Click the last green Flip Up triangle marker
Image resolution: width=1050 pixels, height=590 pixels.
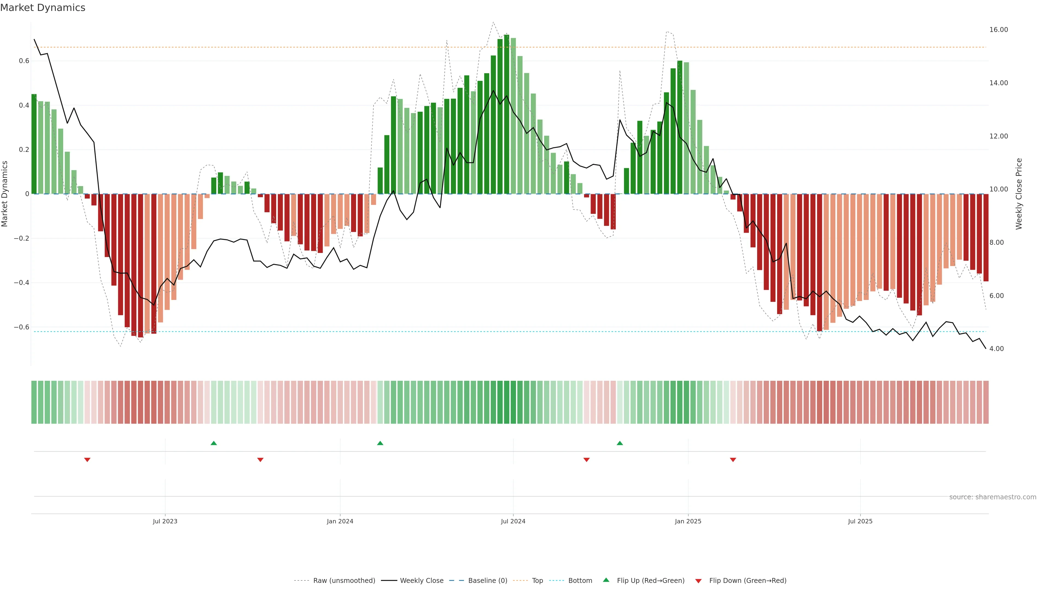tap(620, 443)
